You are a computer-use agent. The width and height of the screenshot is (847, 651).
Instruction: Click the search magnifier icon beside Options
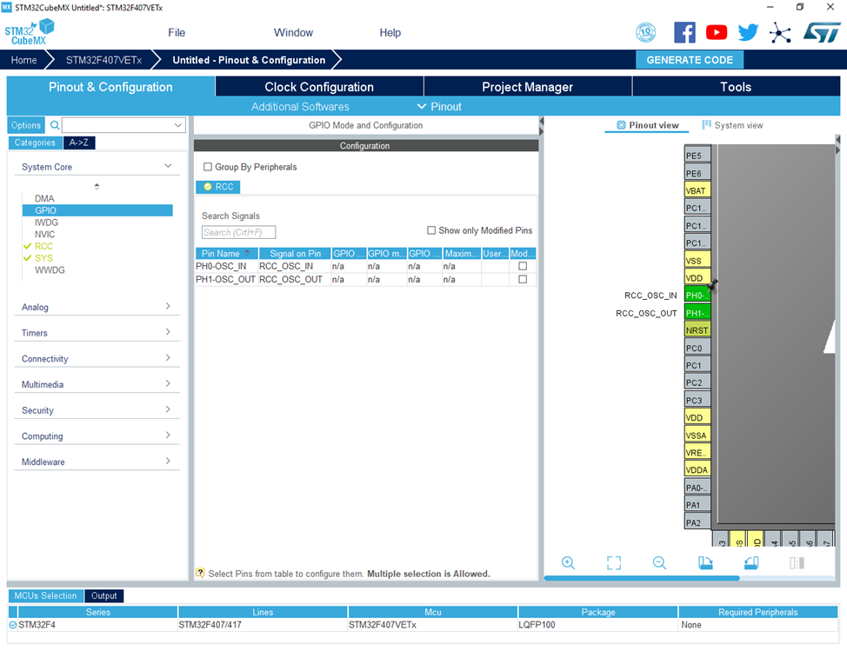55,125
